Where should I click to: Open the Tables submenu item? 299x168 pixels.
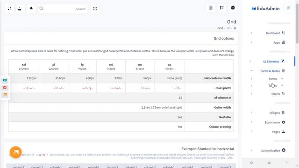click(x=272, y=86)
